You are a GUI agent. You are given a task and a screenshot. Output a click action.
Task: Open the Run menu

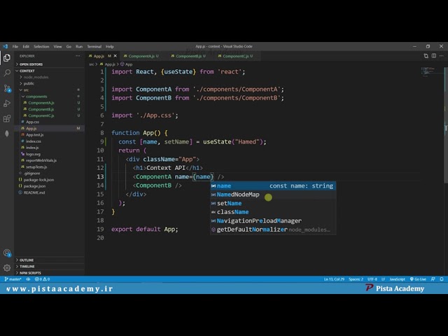pos(79,47)
